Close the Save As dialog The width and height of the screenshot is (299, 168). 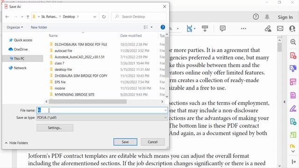[x=164, y=7]
